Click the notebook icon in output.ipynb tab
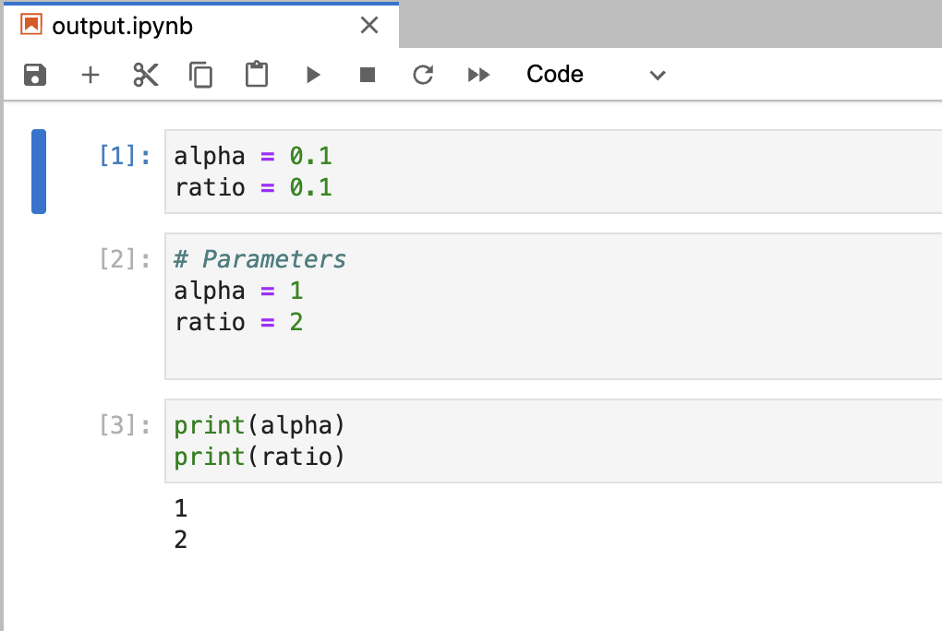 [31, 25]
